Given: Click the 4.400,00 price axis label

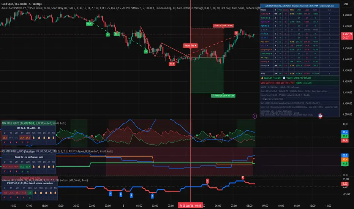Looking at the screenshot, I should [347, 103].
